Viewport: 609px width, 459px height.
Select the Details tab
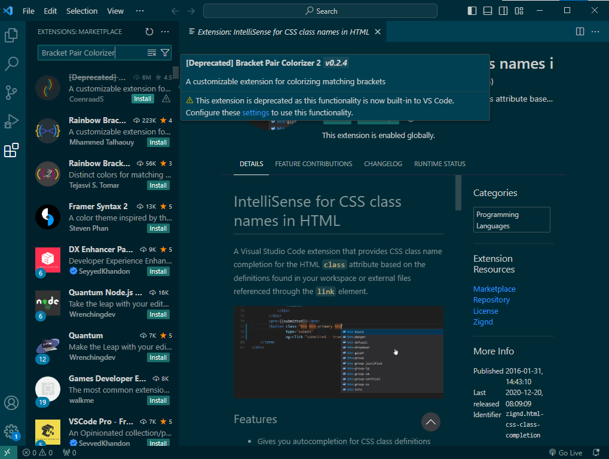point(251,164)
